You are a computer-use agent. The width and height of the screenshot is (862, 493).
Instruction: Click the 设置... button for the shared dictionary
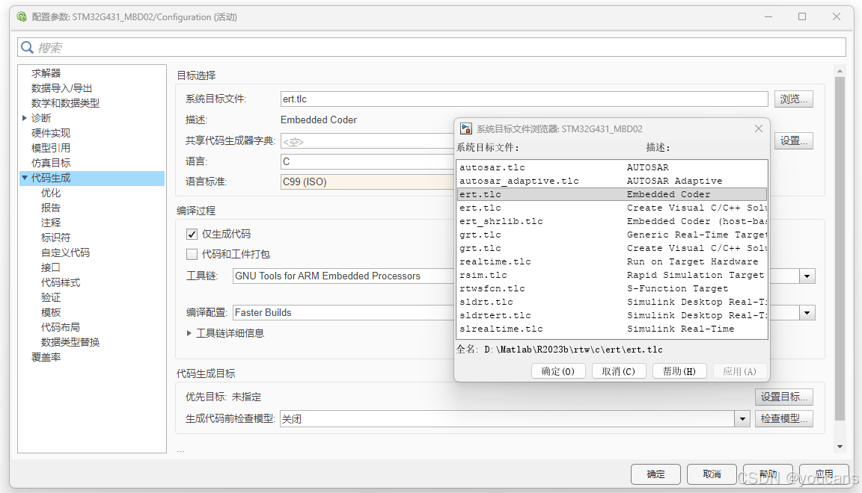coord(793,140)
